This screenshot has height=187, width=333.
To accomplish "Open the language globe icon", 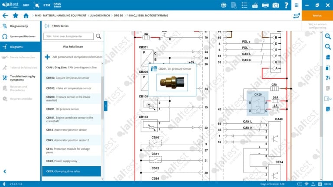I will [224, 5].
